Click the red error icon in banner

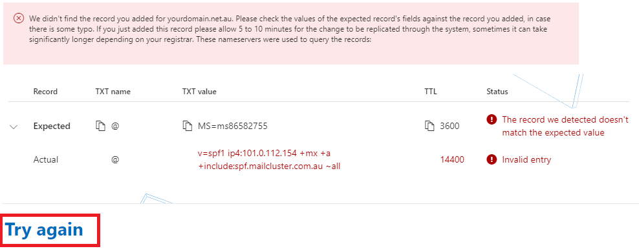(18, 18)
